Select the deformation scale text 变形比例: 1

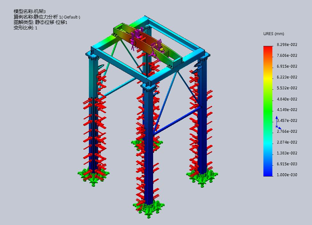pyautogui.click(x=25, y=28)
